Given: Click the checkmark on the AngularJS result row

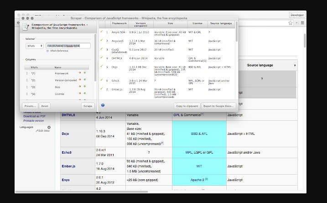Looking at the screenshot, I should coord(102,40).
